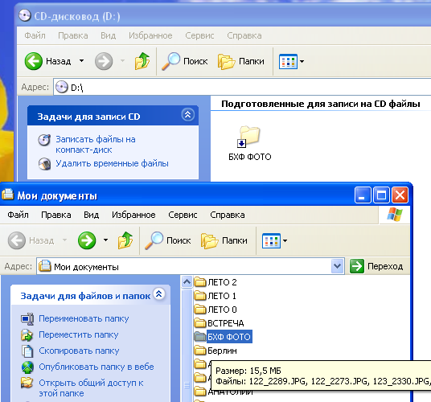Click views icon in CD-дисковод window
431x402 pixels.
[x=288, y=61]
